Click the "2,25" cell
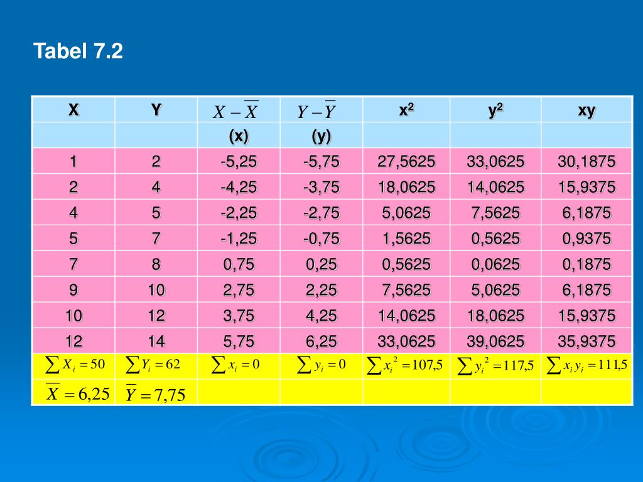This screenshot has width=643, height=482. 321,290
